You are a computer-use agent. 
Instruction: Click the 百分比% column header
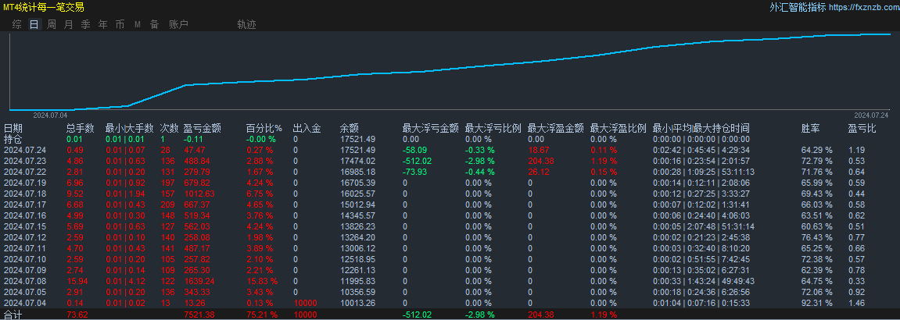[264, 128]
